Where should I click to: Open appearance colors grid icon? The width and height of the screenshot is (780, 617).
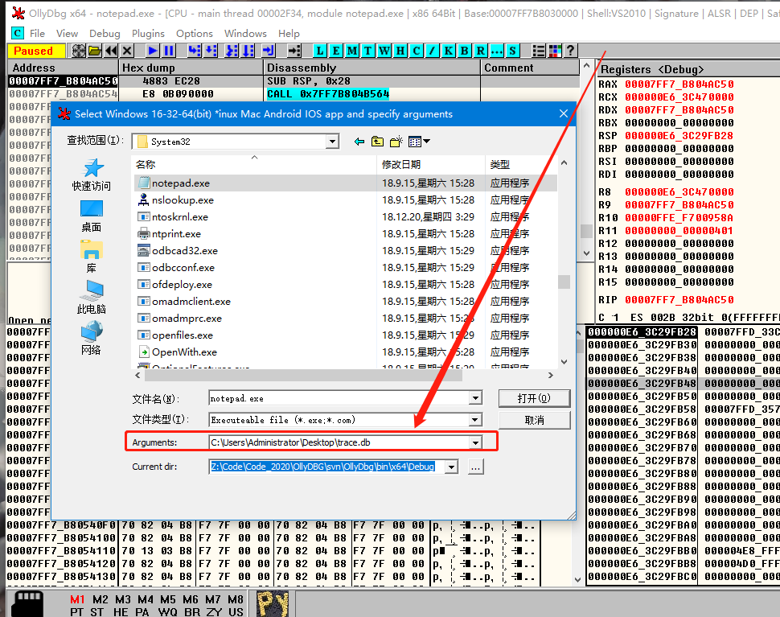click(x=554, y=50)
